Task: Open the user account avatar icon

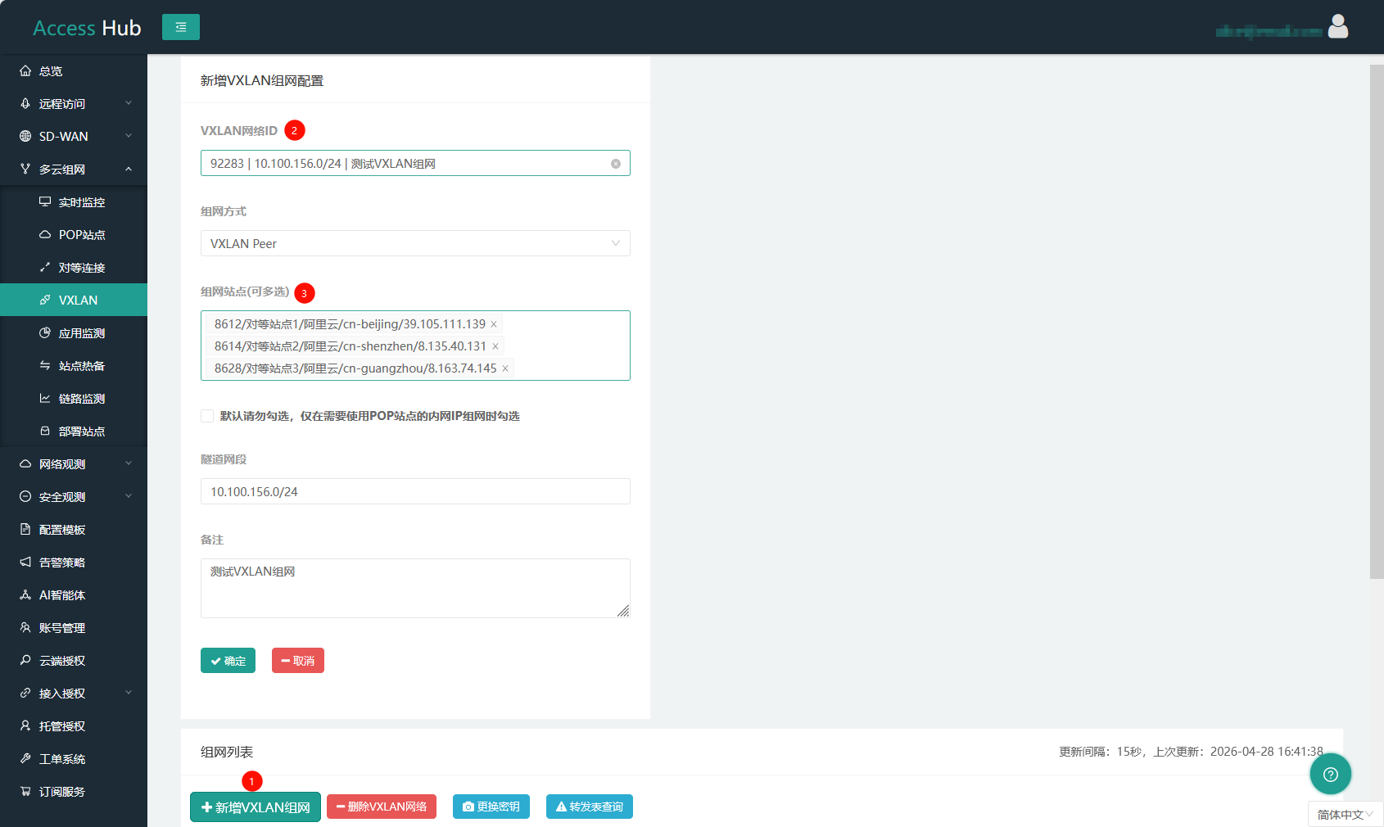Action: (1338, 27)
